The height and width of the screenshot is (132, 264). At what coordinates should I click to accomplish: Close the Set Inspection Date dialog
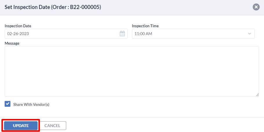tap(256, 7)
